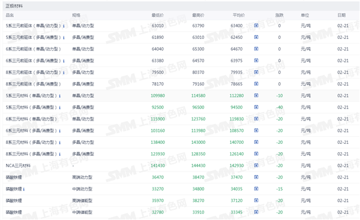Click the 最高价 column header
360x220 pixels.
click(198, 15)
